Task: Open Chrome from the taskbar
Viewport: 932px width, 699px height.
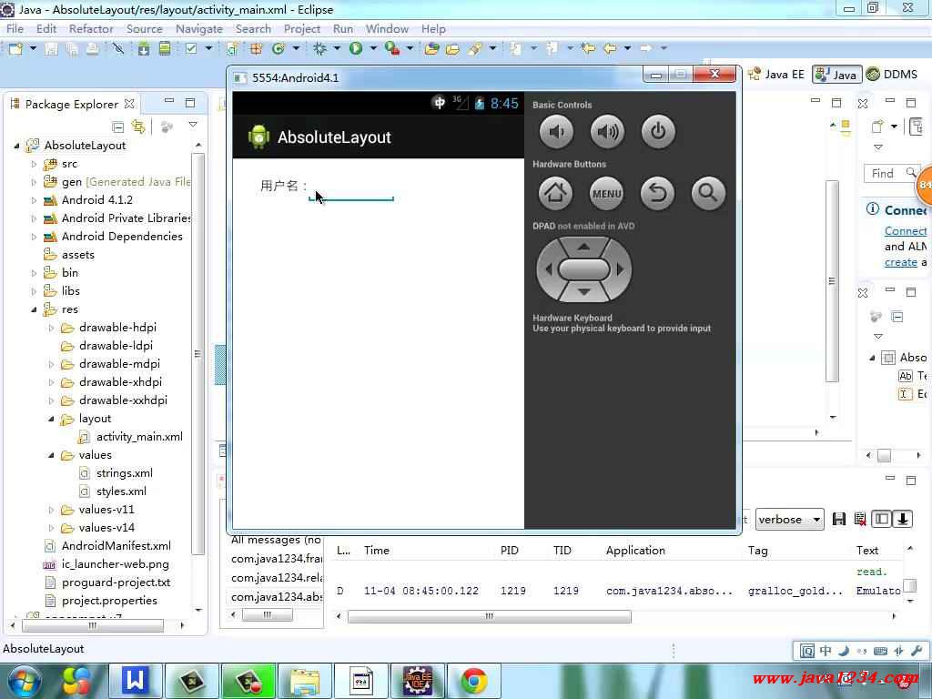Action: click(473, 681)
